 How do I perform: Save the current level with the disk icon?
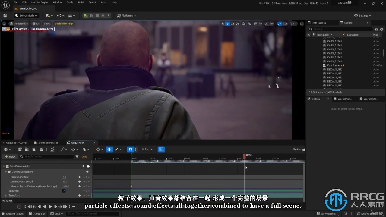(x=5, y=16)
